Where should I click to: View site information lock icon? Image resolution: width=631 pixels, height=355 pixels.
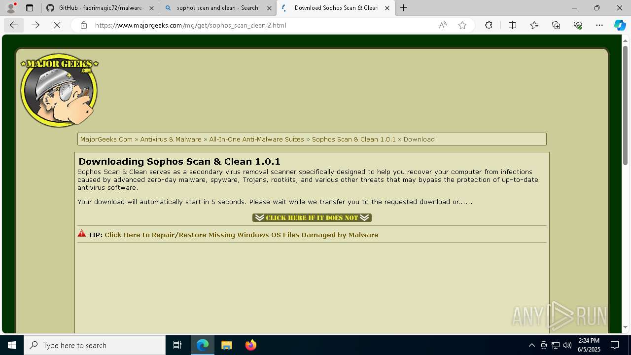(x=84, y=25)
